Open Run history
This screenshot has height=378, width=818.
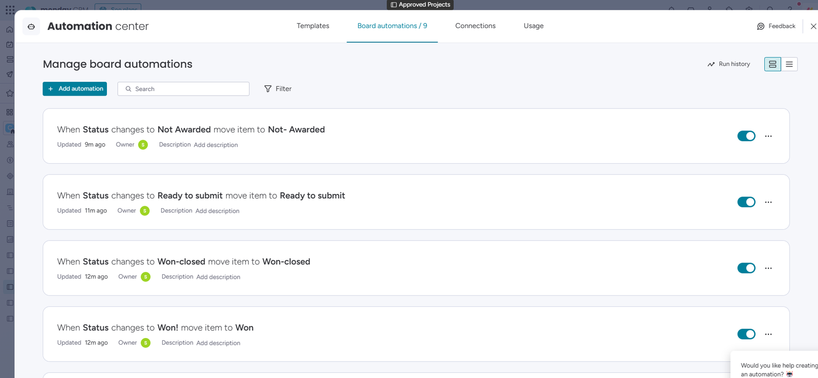click(729, 64)
